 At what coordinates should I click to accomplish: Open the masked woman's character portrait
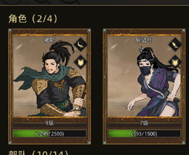[x=144, y=76]
